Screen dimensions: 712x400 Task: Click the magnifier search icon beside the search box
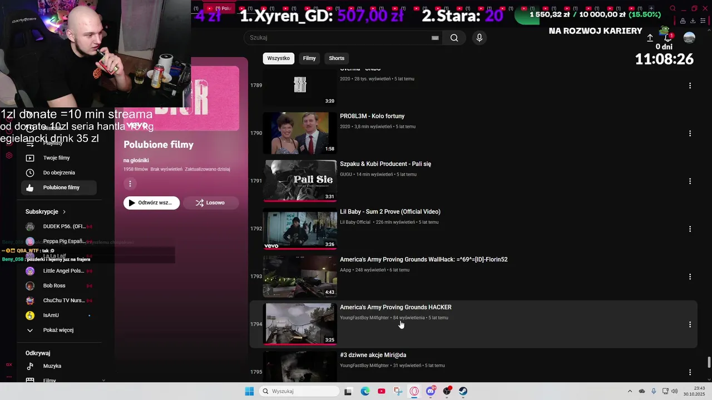(x=454, y=38)
